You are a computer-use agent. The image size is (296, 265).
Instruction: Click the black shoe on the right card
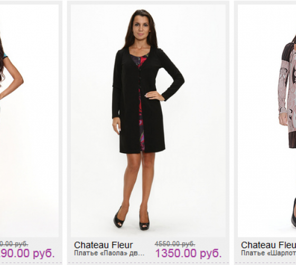(x=293, y=213)
